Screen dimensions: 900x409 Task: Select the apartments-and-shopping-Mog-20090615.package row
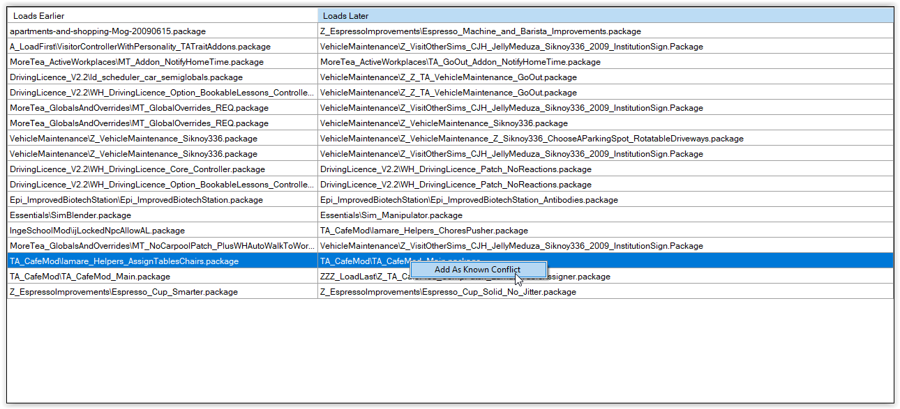point(107,31)
